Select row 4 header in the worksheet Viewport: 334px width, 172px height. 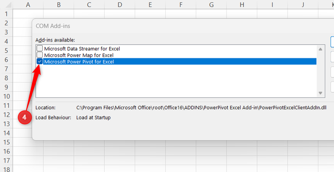click(x=6, y=41)
